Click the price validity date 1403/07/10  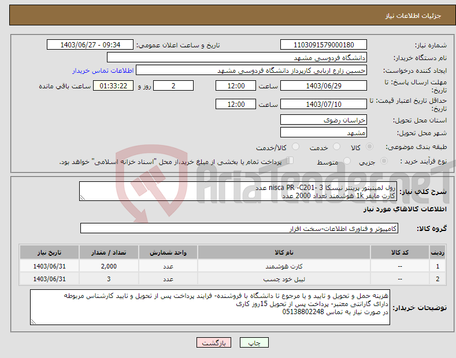tap(324, 104)
